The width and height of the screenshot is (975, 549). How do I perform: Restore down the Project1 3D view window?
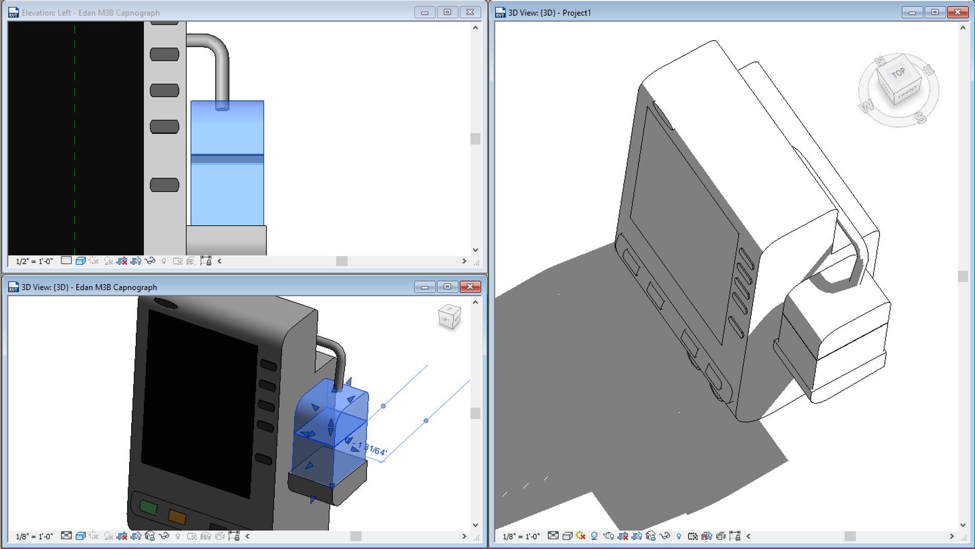[935, 12]
